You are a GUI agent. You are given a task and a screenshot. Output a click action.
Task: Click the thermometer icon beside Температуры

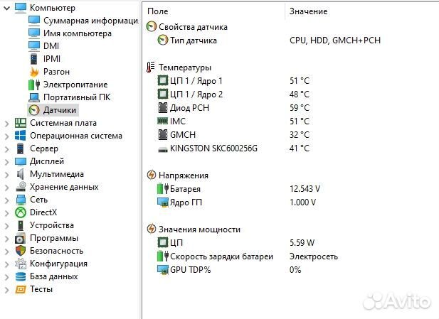click(x=151, y=67)
